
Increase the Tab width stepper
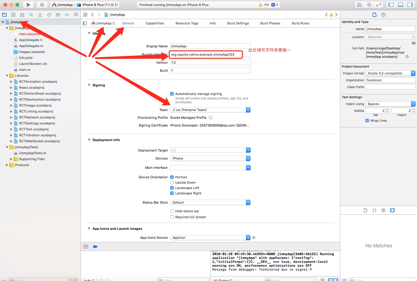coord(387,109)
